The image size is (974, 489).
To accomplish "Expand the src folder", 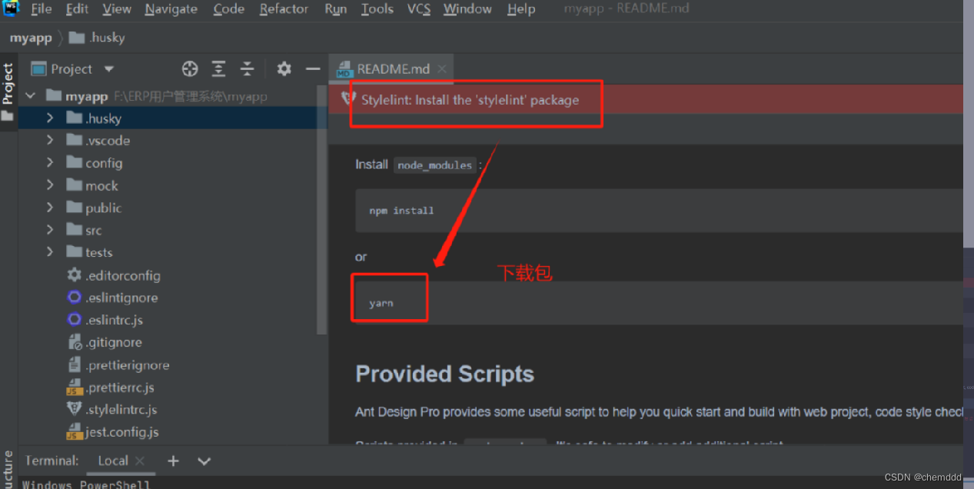I will click(50, 230).
